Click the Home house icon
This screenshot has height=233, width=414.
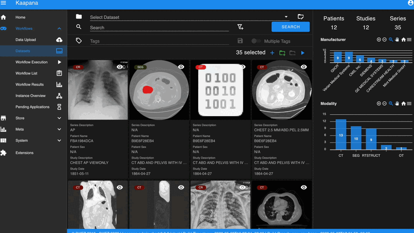3,17
